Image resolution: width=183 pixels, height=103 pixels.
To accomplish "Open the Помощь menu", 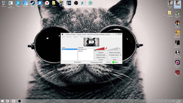I will click(x=89, y=37).
